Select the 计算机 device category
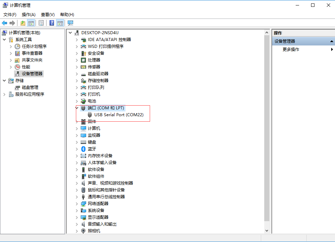 coord(94,129)
